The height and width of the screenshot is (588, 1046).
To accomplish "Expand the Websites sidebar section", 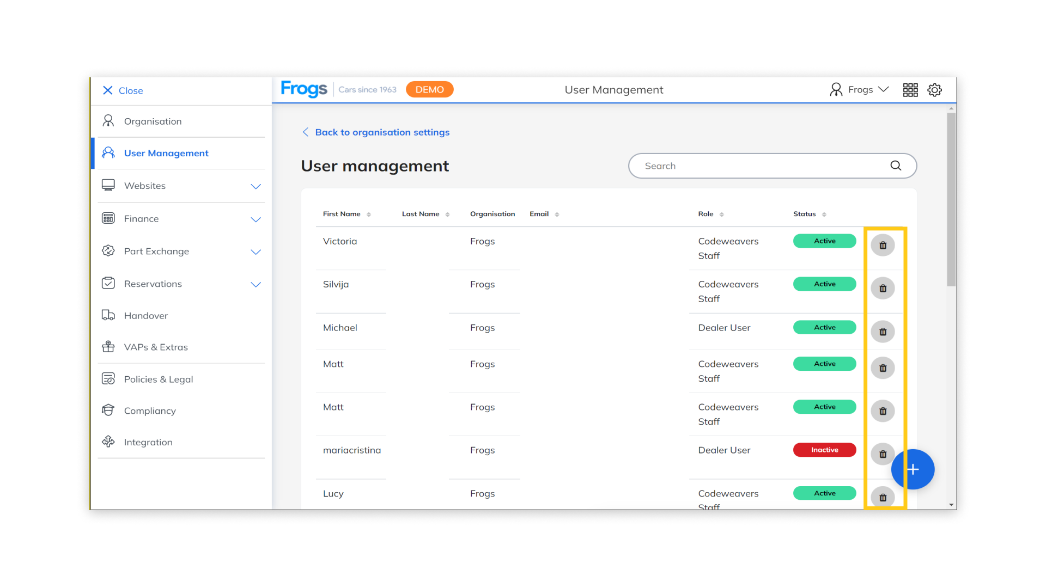I will pos(256,186).
